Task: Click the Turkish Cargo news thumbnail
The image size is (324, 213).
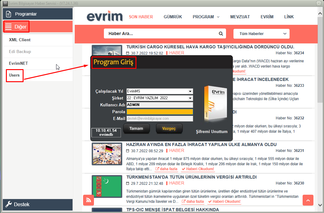Action: click(x=107, y=50)
